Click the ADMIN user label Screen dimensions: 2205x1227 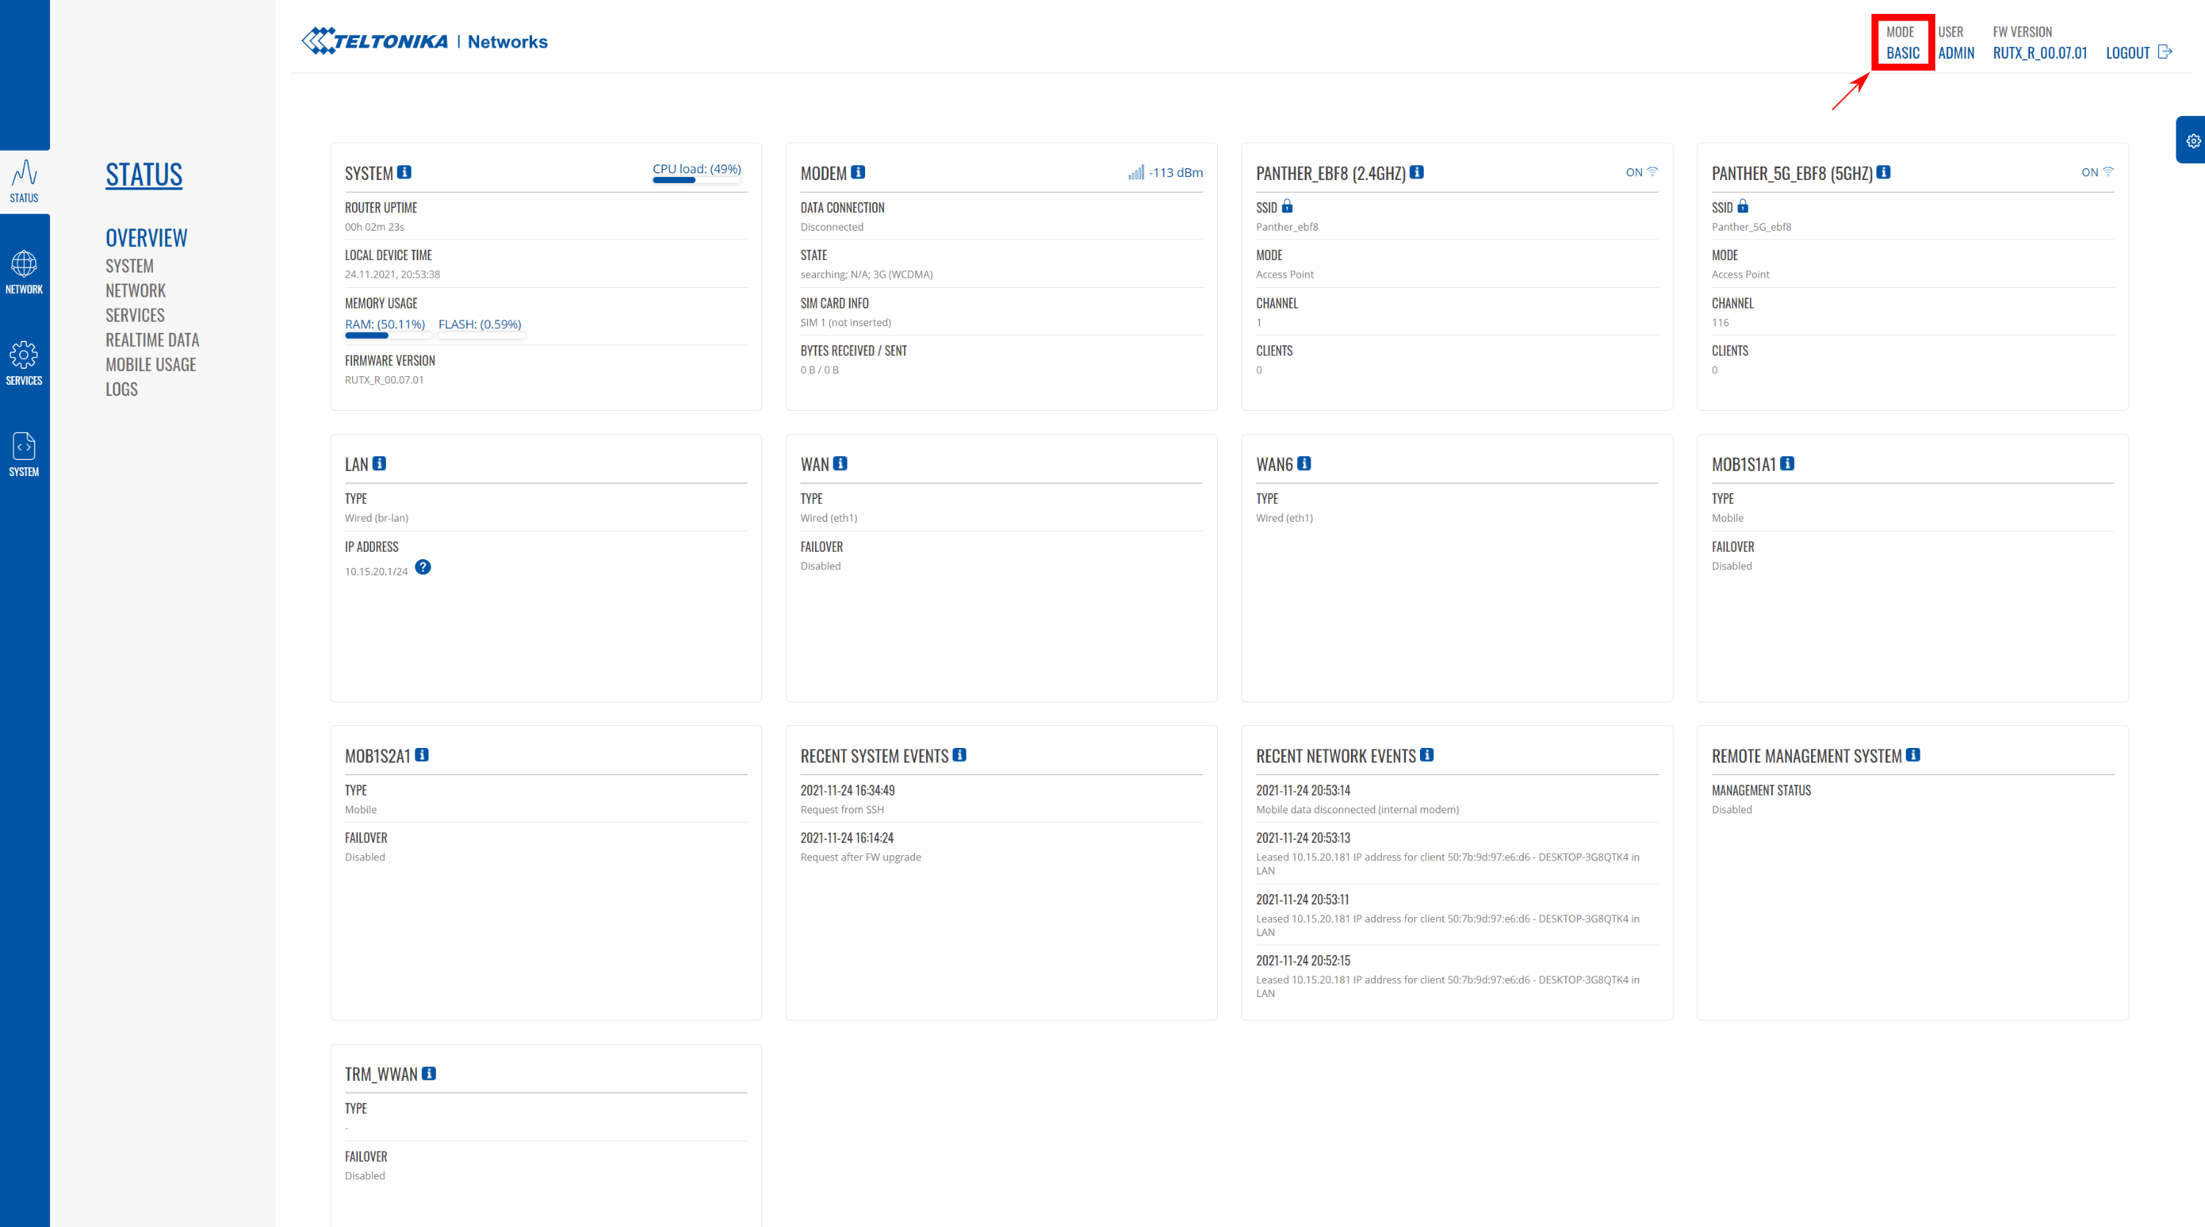(x=1956, y=52)
